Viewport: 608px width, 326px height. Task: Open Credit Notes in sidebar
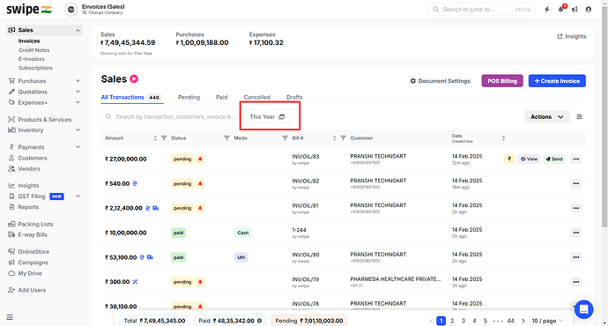pyautogui.click(x=33, y=50)
